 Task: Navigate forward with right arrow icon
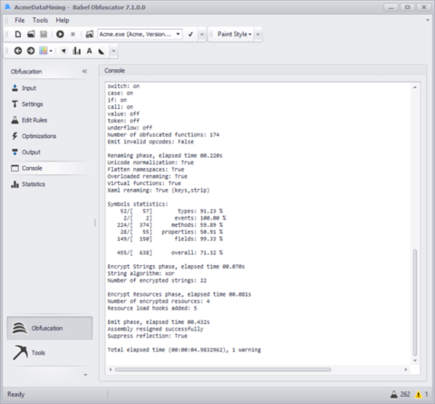click(x=31, y=51)
